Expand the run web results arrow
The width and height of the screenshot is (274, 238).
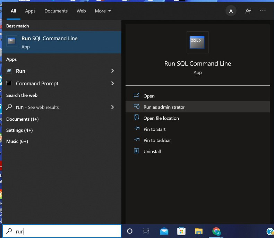click(112, 107)
